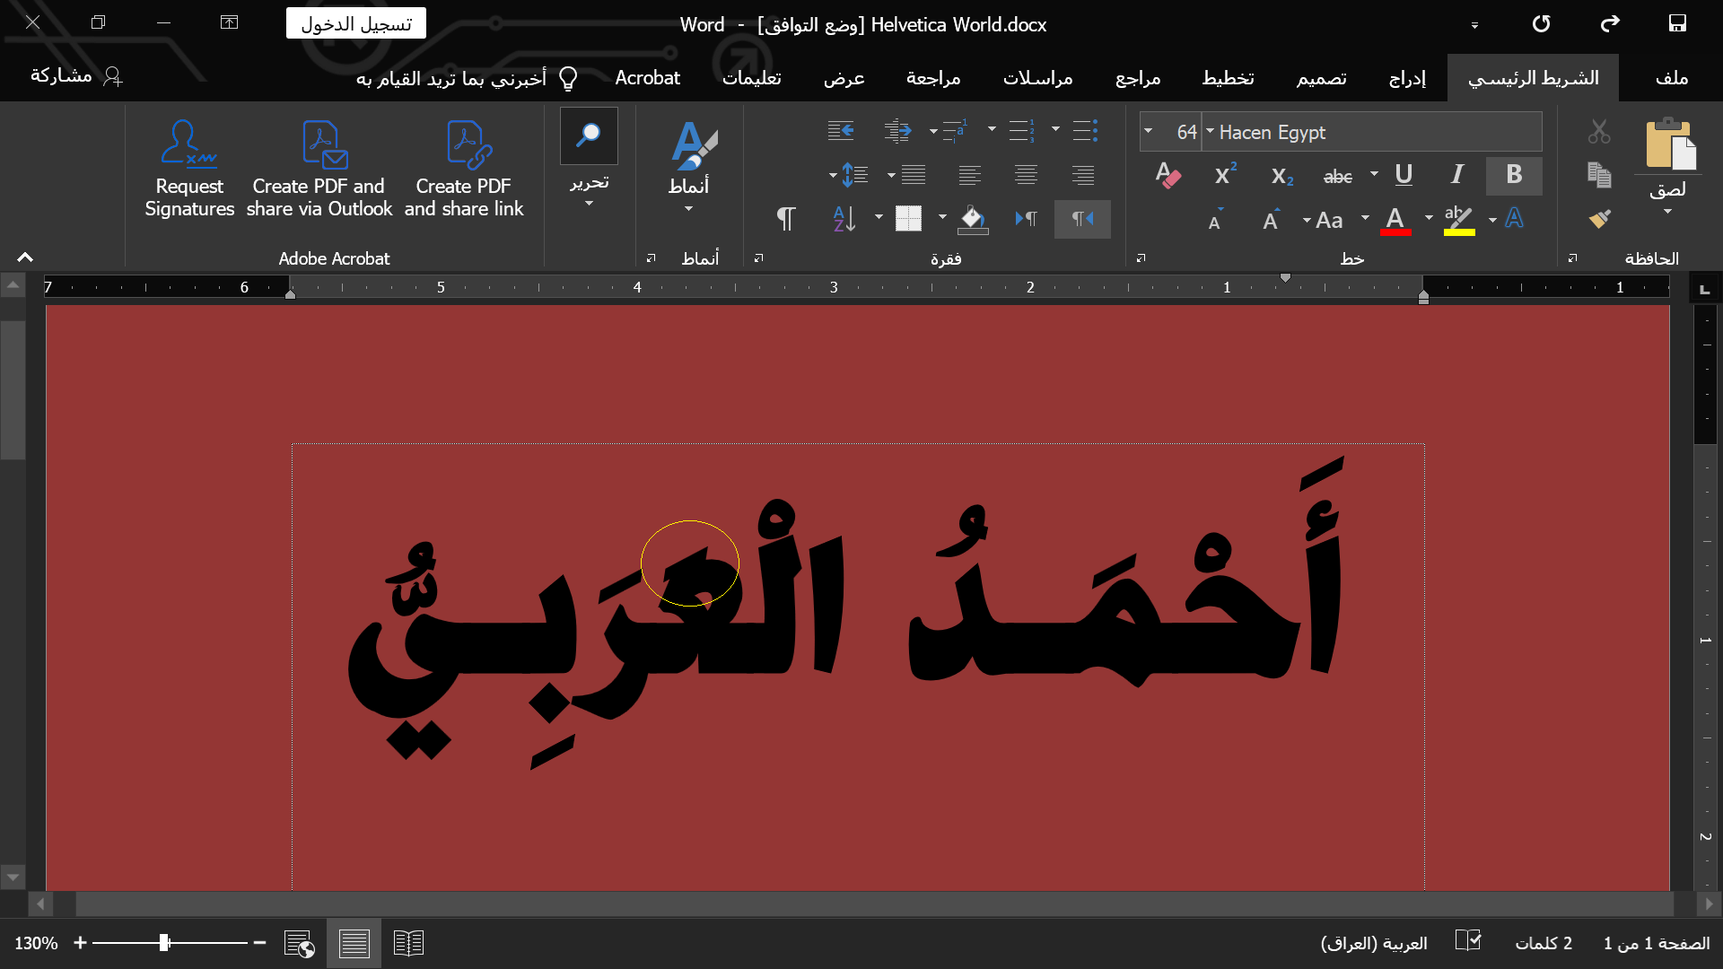Toggle right-to-left text direction button
This screenshot has height=969, width=1723.
1081,219
